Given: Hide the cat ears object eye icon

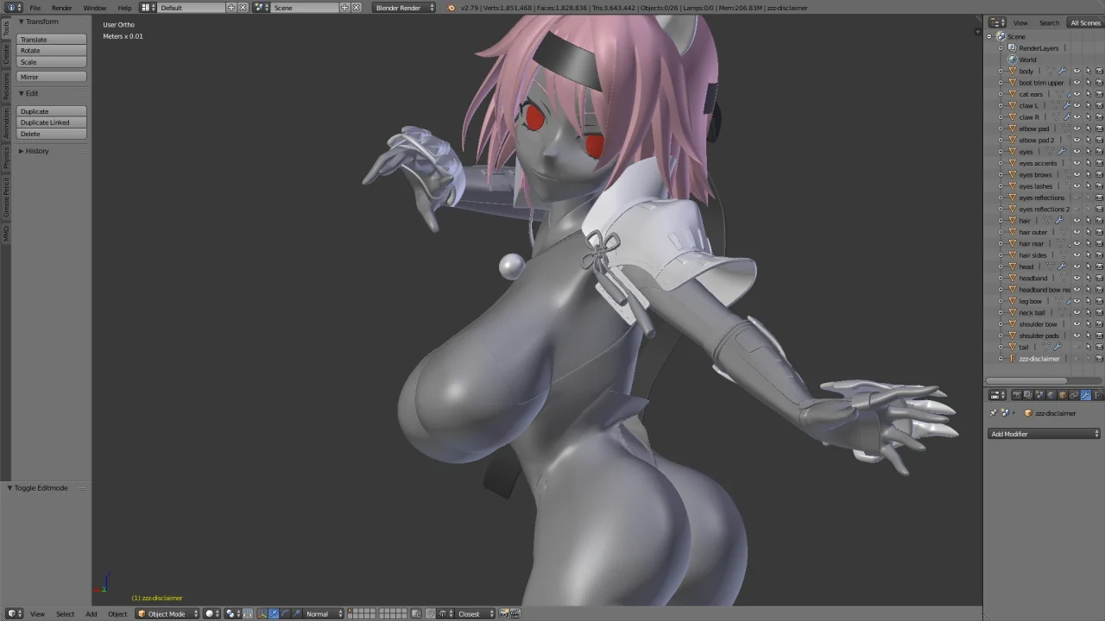Looking at the screenshot, I should (1077, 94).
